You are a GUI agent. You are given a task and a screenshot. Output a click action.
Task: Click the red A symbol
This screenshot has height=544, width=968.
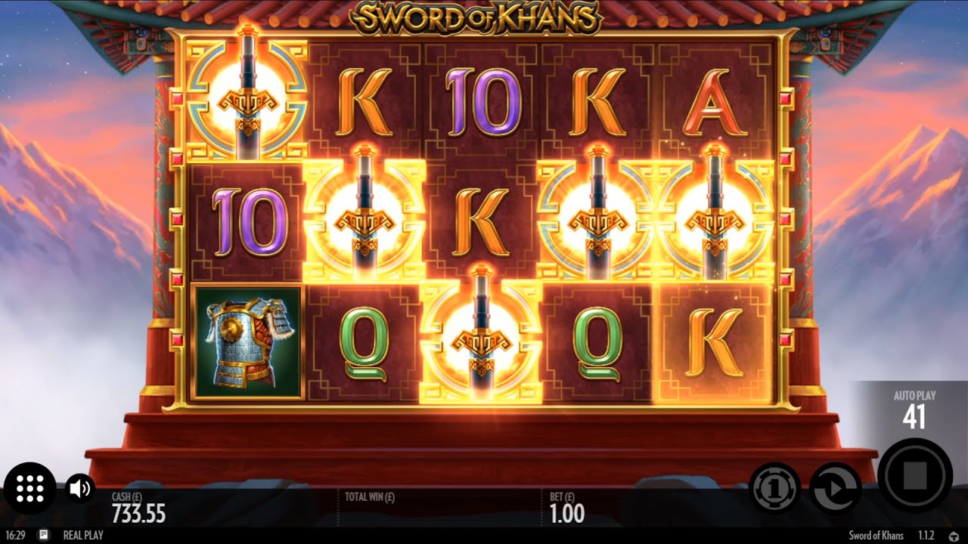click(714, 102)
